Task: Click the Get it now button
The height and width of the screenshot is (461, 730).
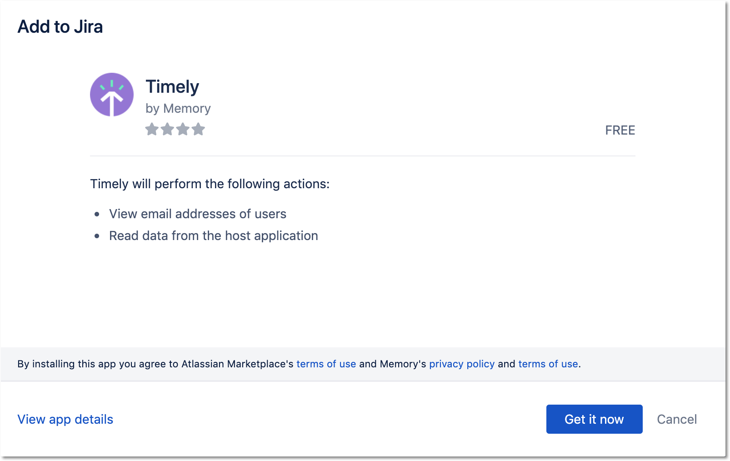Action: tap(594, 419)
